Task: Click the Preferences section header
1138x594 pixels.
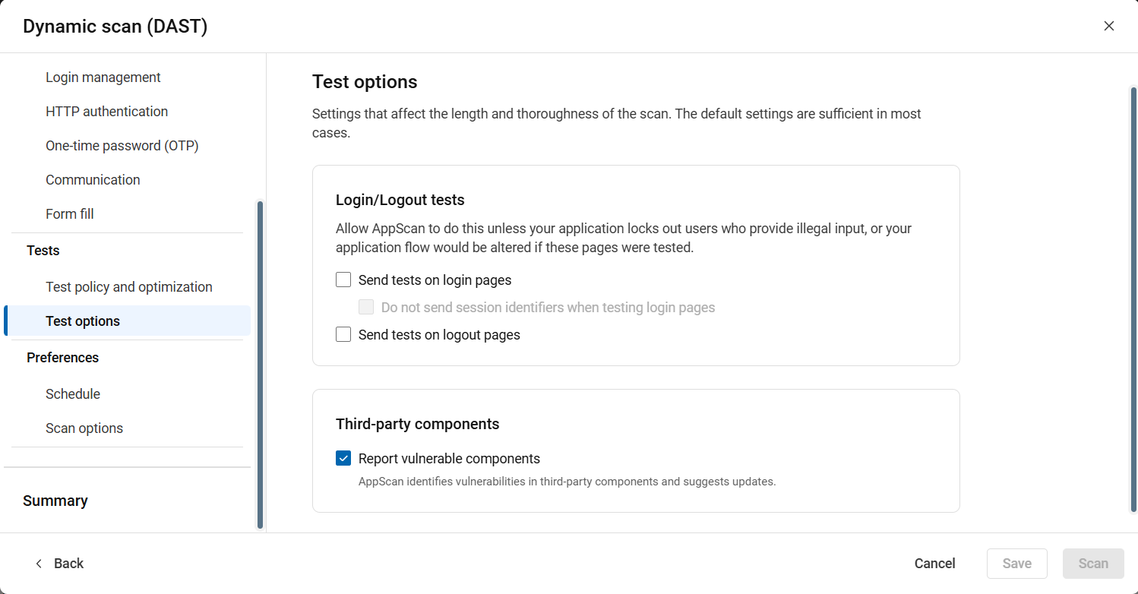Action: click(x=63, y=358)
